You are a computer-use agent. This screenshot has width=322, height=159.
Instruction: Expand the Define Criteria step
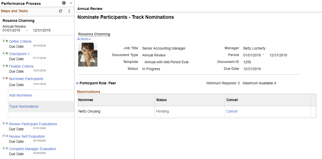4,40
